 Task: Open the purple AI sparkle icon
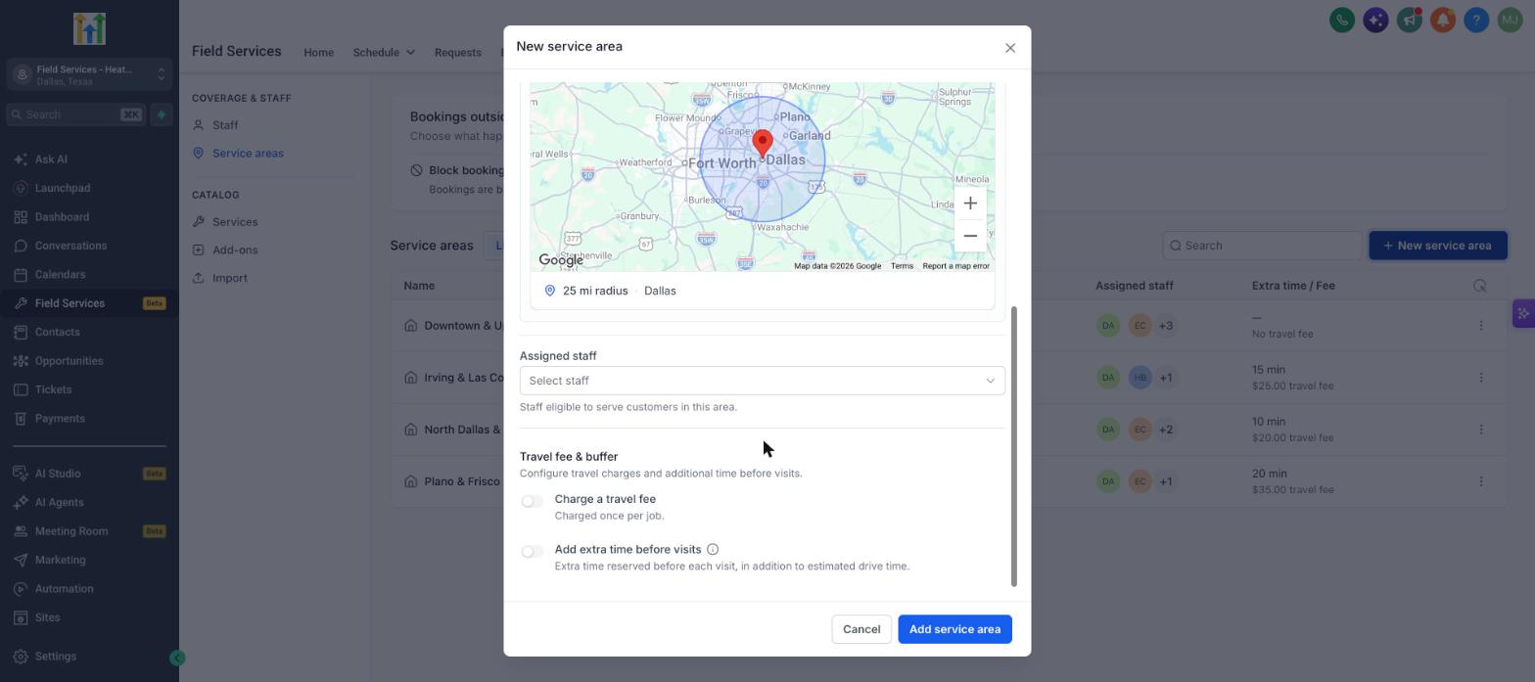pyautogui.click(x=1375, y=20)
